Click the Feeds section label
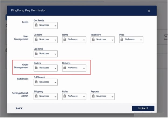168x118 pixels. click(x=25, y=22)
